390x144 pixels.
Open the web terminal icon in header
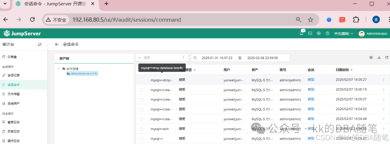point(310,33)
